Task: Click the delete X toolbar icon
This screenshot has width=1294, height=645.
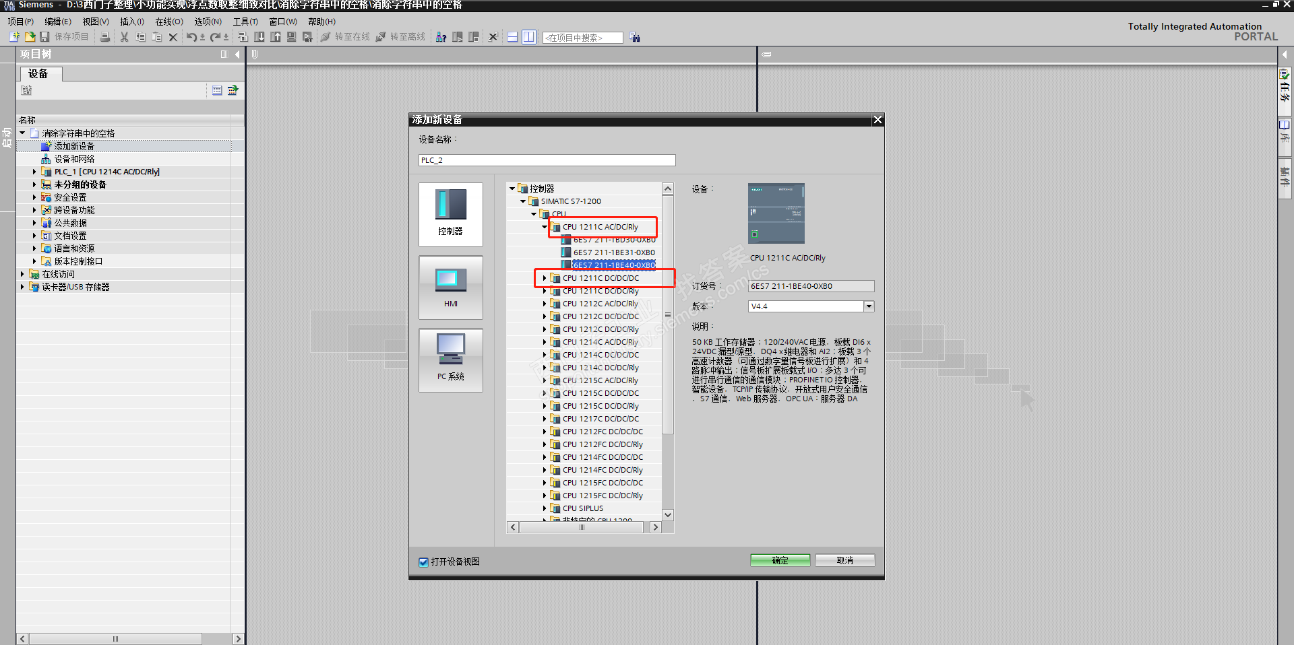Action: click(173, 37)
